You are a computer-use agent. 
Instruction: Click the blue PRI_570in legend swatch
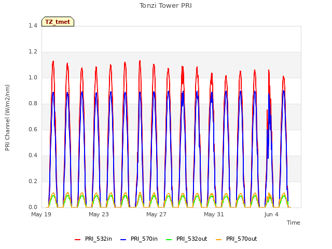pyautogui.click(x=123, y=240)
